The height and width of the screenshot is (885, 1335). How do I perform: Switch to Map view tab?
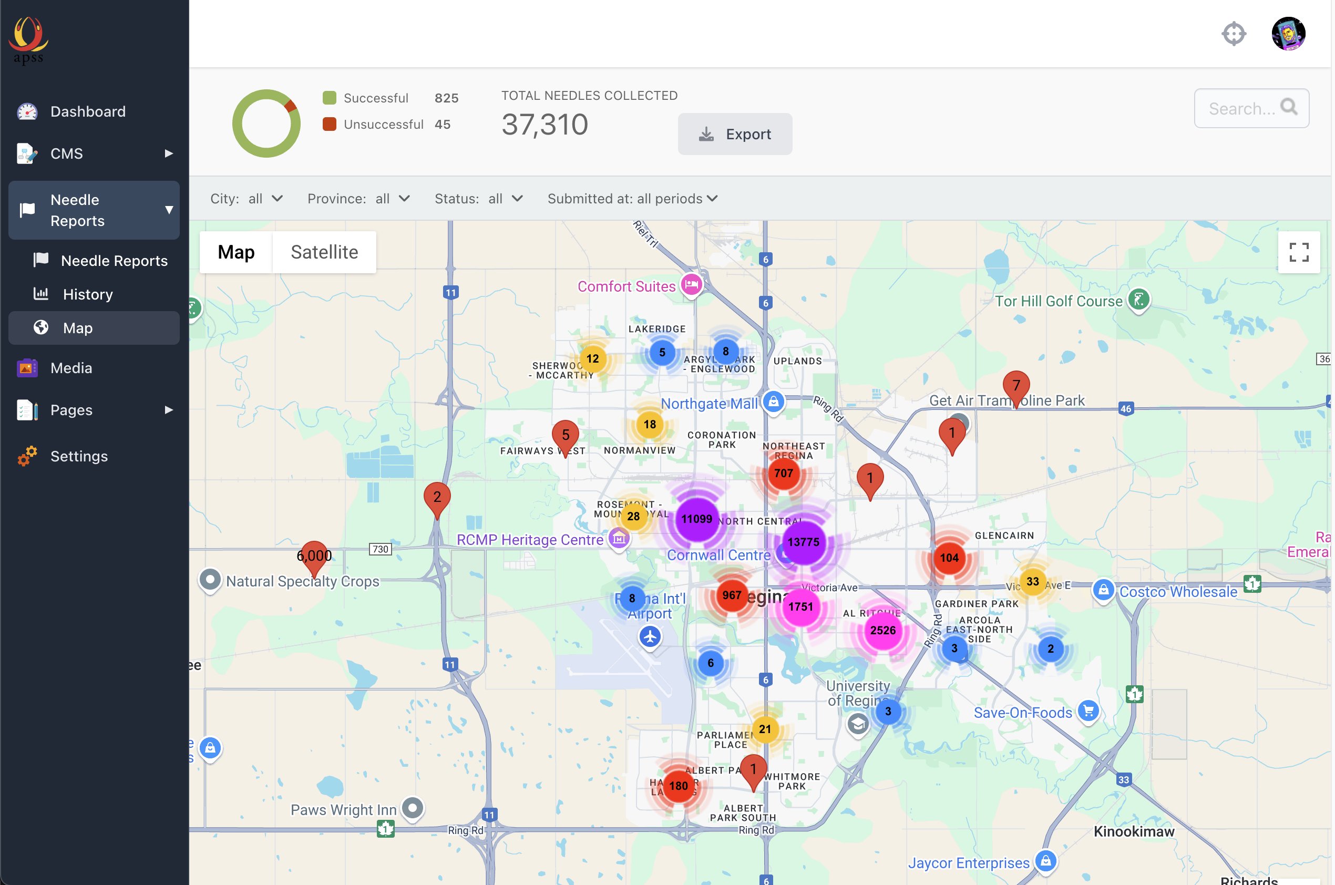(235, 252)
